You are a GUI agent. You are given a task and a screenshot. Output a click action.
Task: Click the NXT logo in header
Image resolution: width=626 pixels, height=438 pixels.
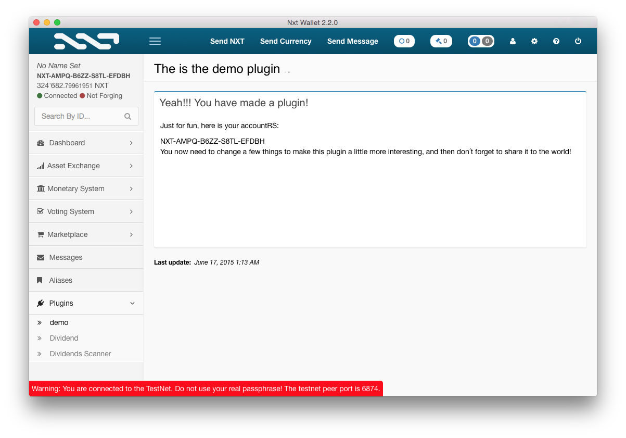[x=86, y=41]
